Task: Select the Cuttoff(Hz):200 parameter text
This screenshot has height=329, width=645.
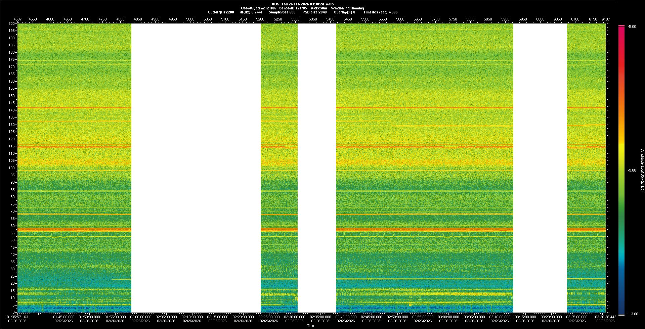Action: point(221,12)
